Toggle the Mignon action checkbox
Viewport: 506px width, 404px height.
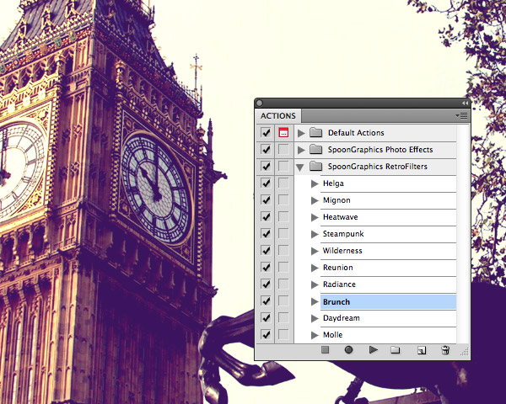[266, 199]
